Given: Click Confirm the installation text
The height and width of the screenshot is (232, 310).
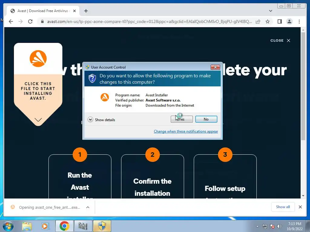Looking at the screenshot, I should coord(153,187).
